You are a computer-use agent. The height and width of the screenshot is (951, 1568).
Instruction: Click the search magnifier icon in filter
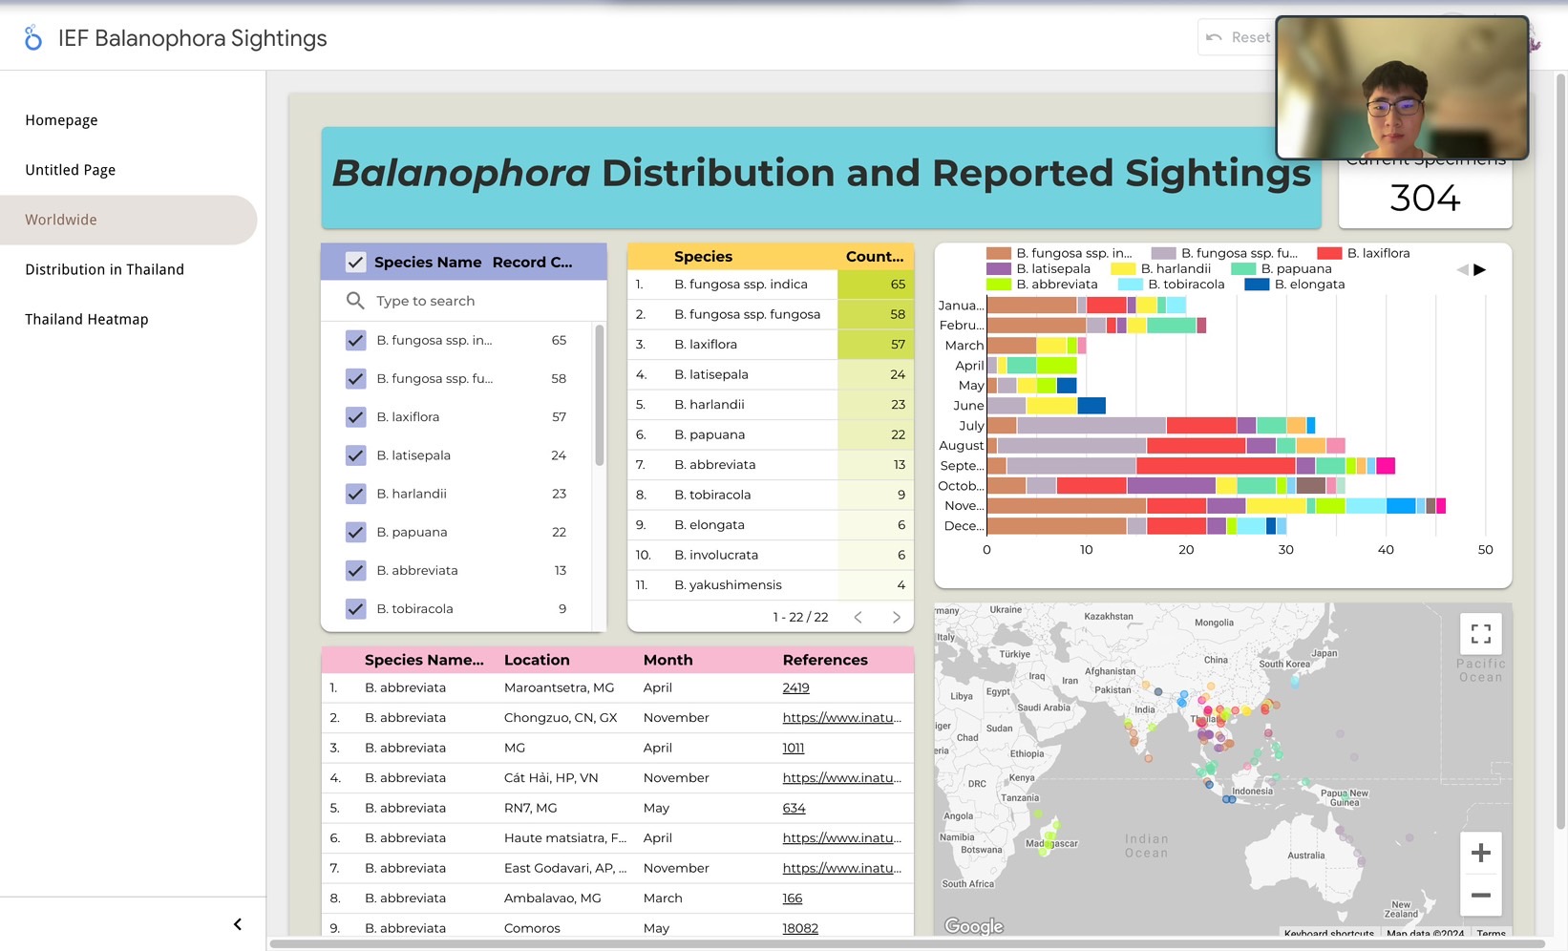pos(355,301)
